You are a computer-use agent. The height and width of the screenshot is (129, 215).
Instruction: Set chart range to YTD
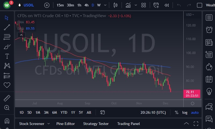pos(64,112)
